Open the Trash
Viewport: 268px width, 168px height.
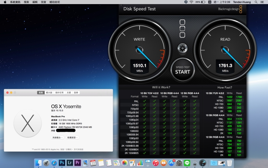tap(229, 163)
